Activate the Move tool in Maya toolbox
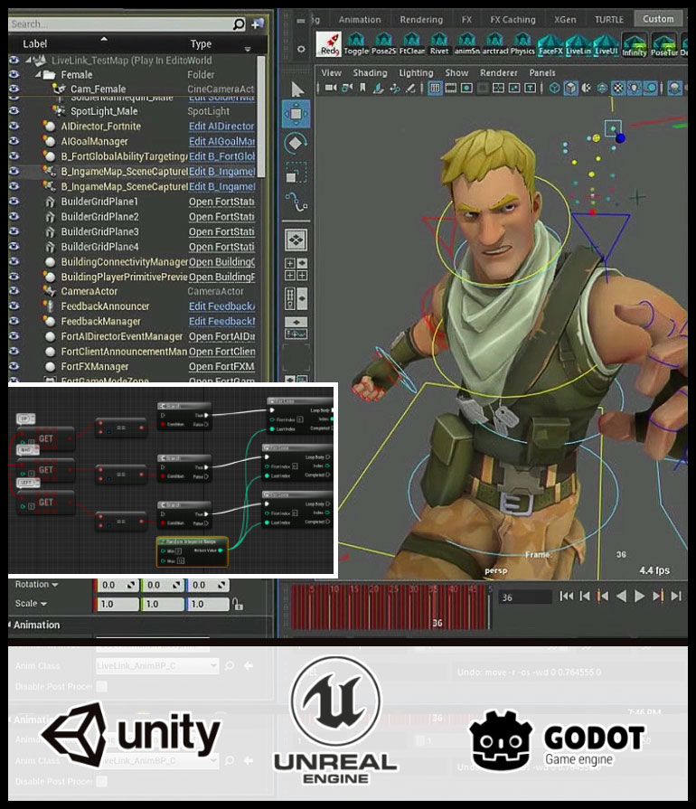The width and height of the screenshot is (696, 809). tap(296, 114)
